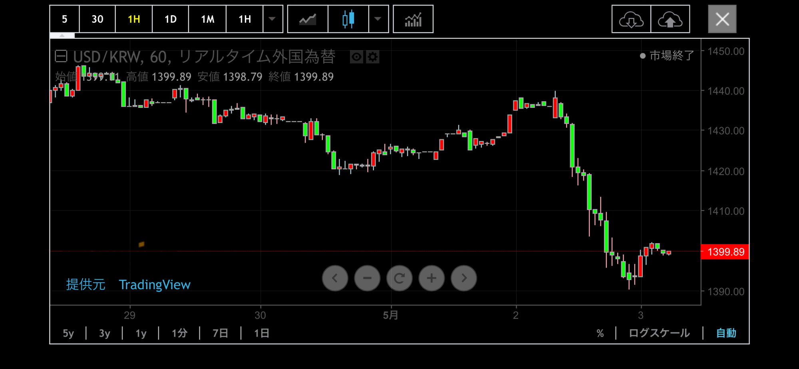This screenshot has height=369, width=799.
Task: Click the 30 date axis label
Action: pos(260,315)
